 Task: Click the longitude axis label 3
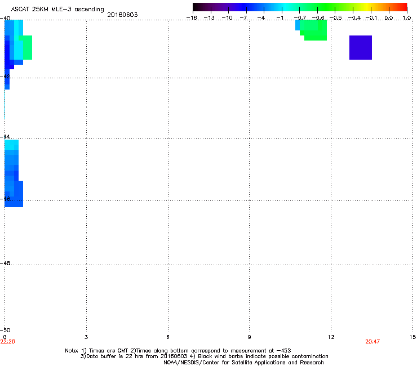(x=86, y=337)
